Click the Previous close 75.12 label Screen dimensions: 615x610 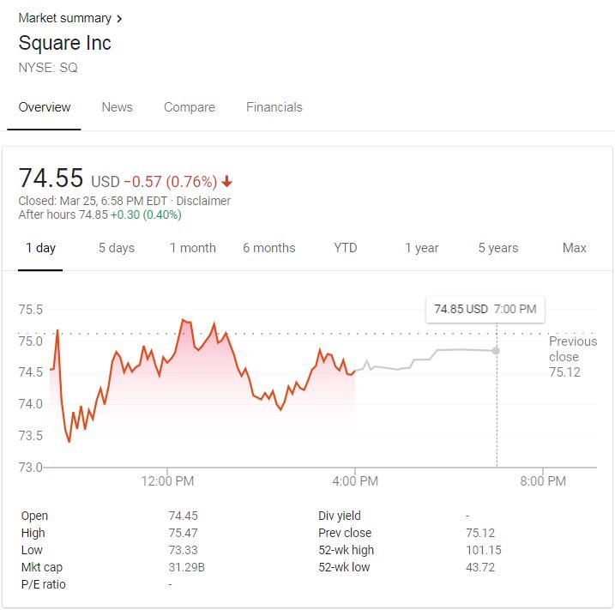tap(572, 356)
